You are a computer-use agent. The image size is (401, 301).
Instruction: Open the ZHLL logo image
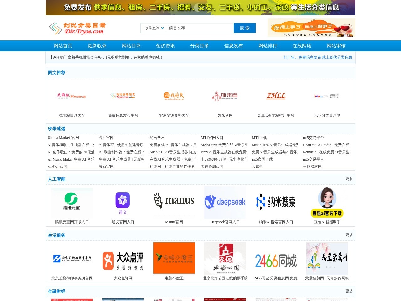click(276, 96)
